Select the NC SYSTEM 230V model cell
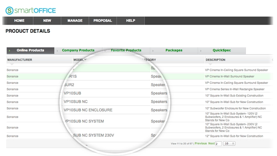Image resolution: width=277 pixels, height=156 pixels. (x=94, y=135)
